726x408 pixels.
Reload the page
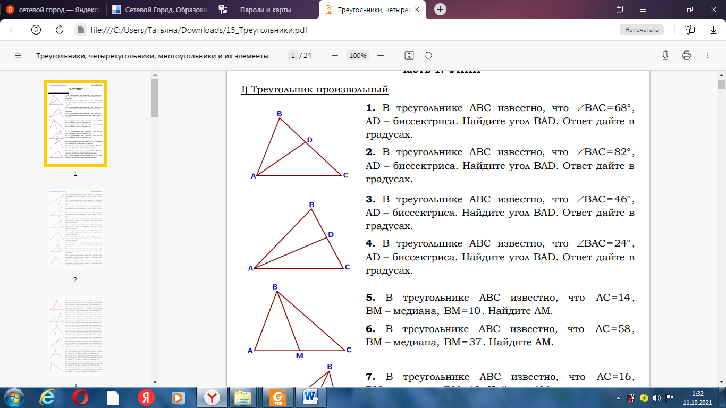pyautogui.click(x=60, y=30)
